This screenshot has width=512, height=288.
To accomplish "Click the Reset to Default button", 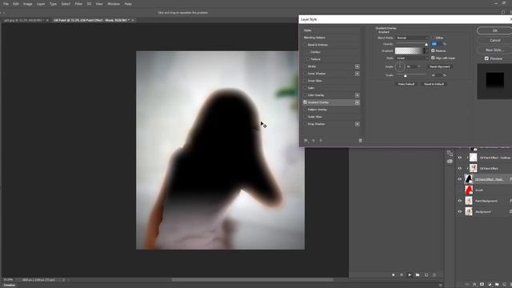I will click(434, 84).
